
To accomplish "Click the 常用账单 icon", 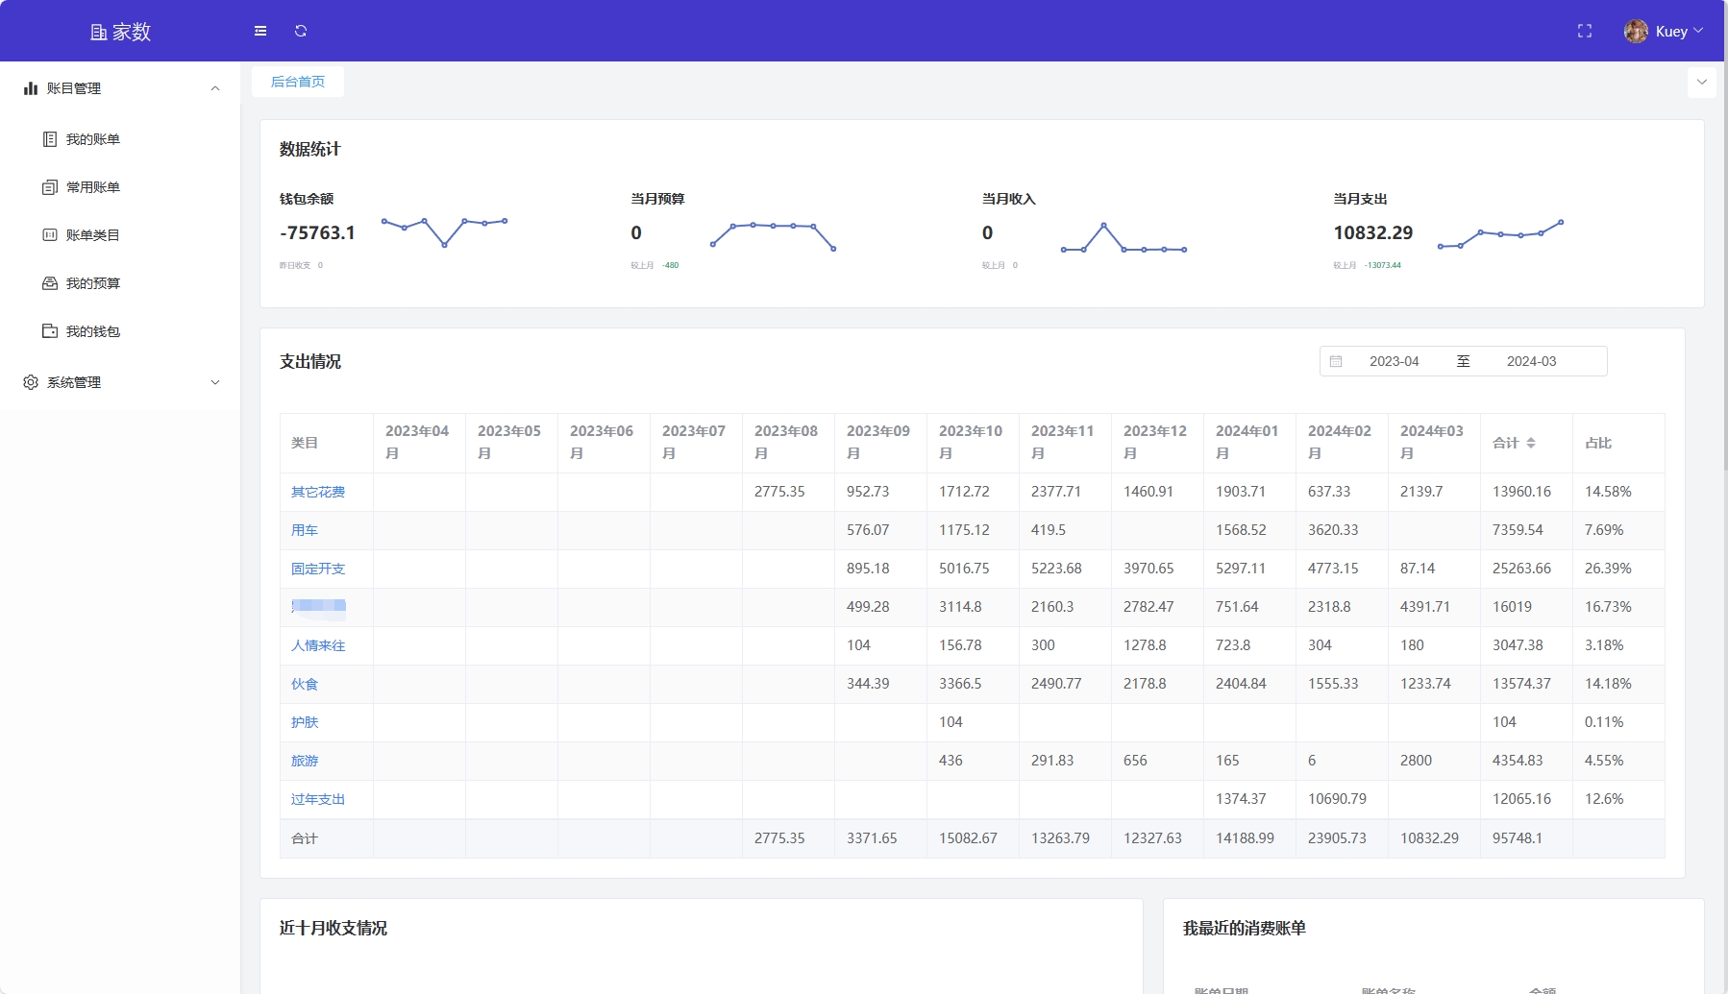I will click(x=50, y=187).
